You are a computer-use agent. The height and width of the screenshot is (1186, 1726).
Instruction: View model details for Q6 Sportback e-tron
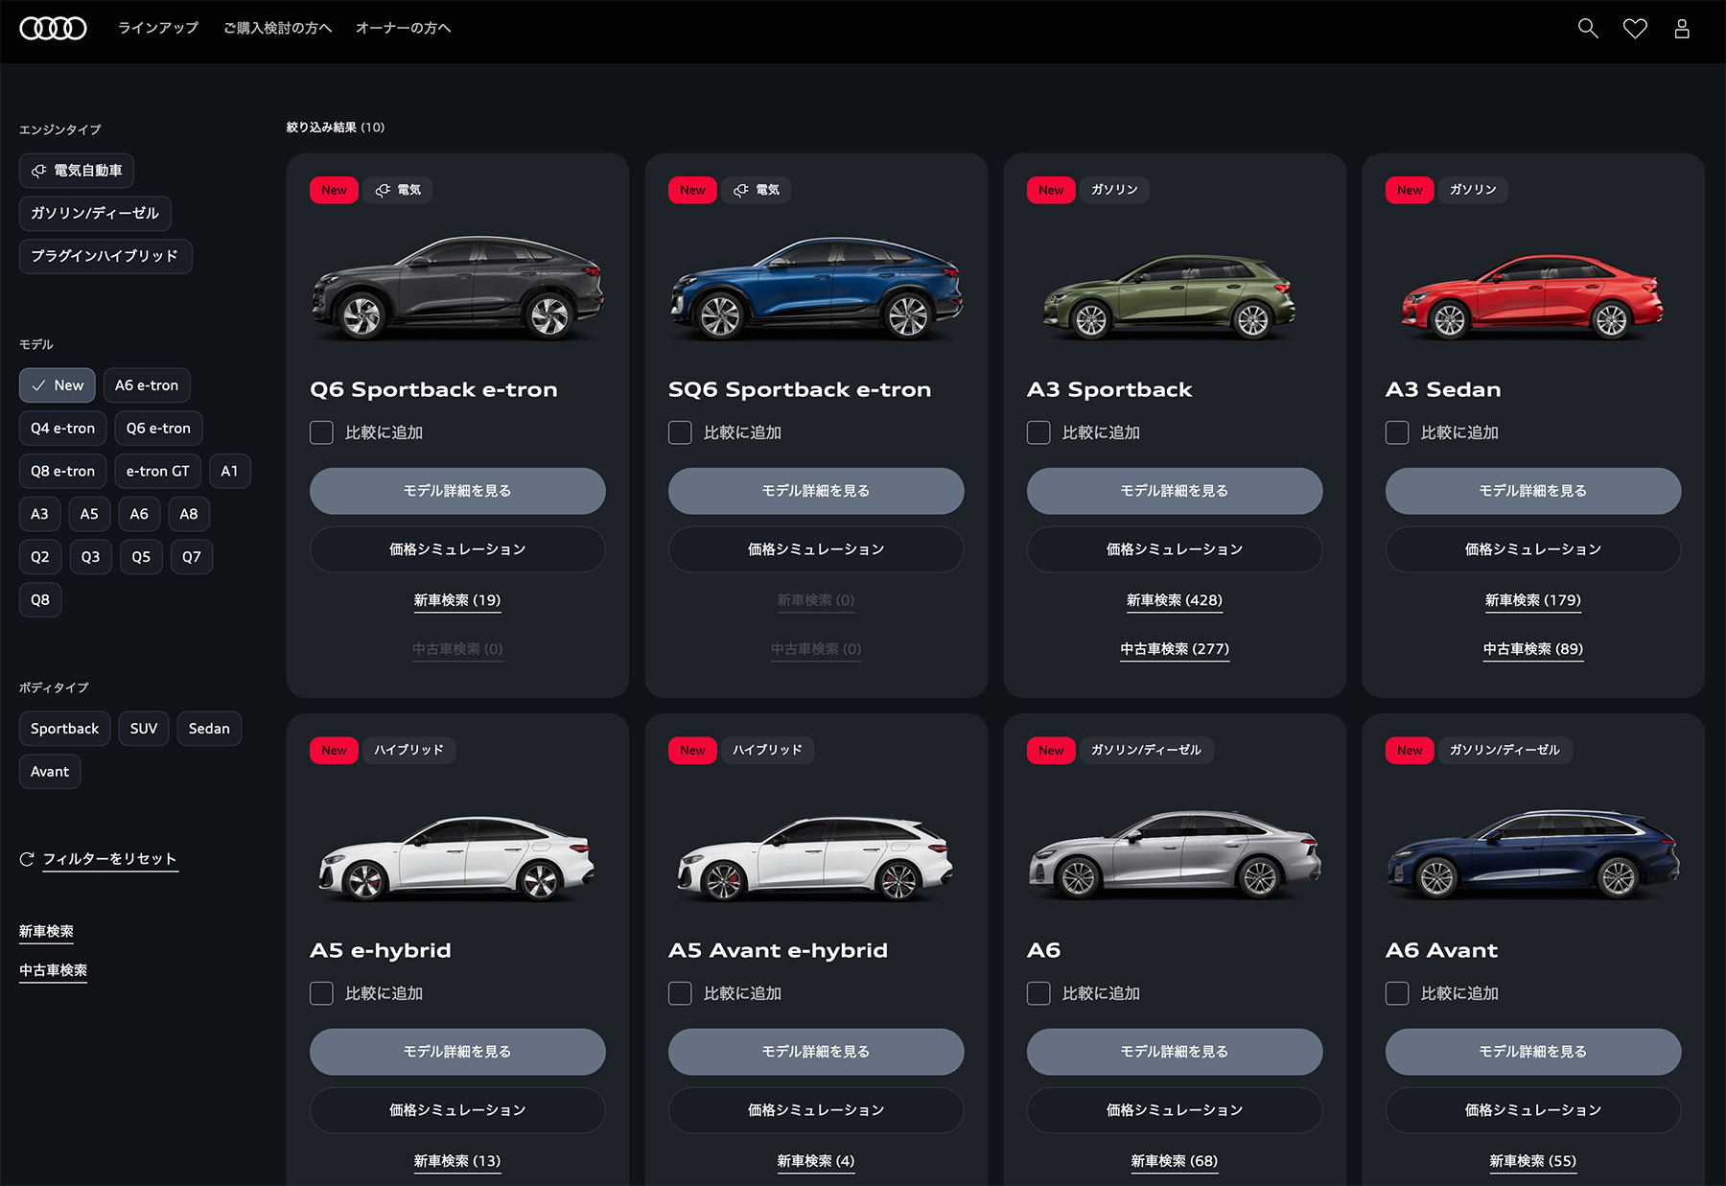457,491
